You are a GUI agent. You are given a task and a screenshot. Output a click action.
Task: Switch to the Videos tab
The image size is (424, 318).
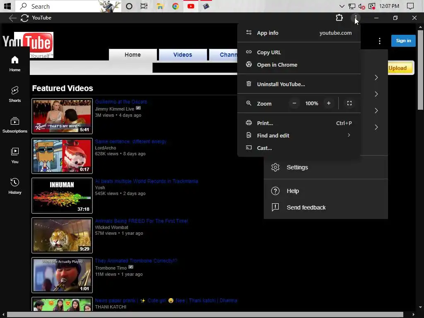(x=183, y=55)
